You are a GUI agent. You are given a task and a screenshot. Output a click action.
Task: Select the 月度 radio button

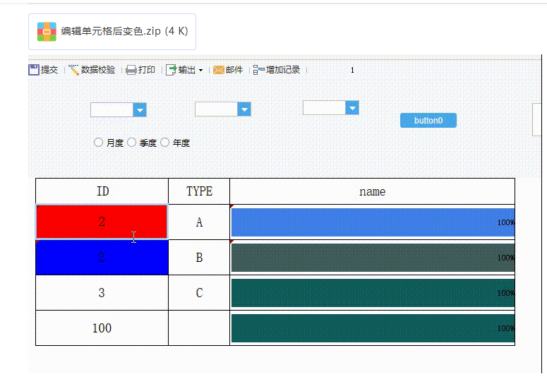tap(98, 143)
